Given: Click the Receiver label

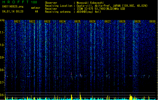Looking at the screenshot, I should [51, 9].
